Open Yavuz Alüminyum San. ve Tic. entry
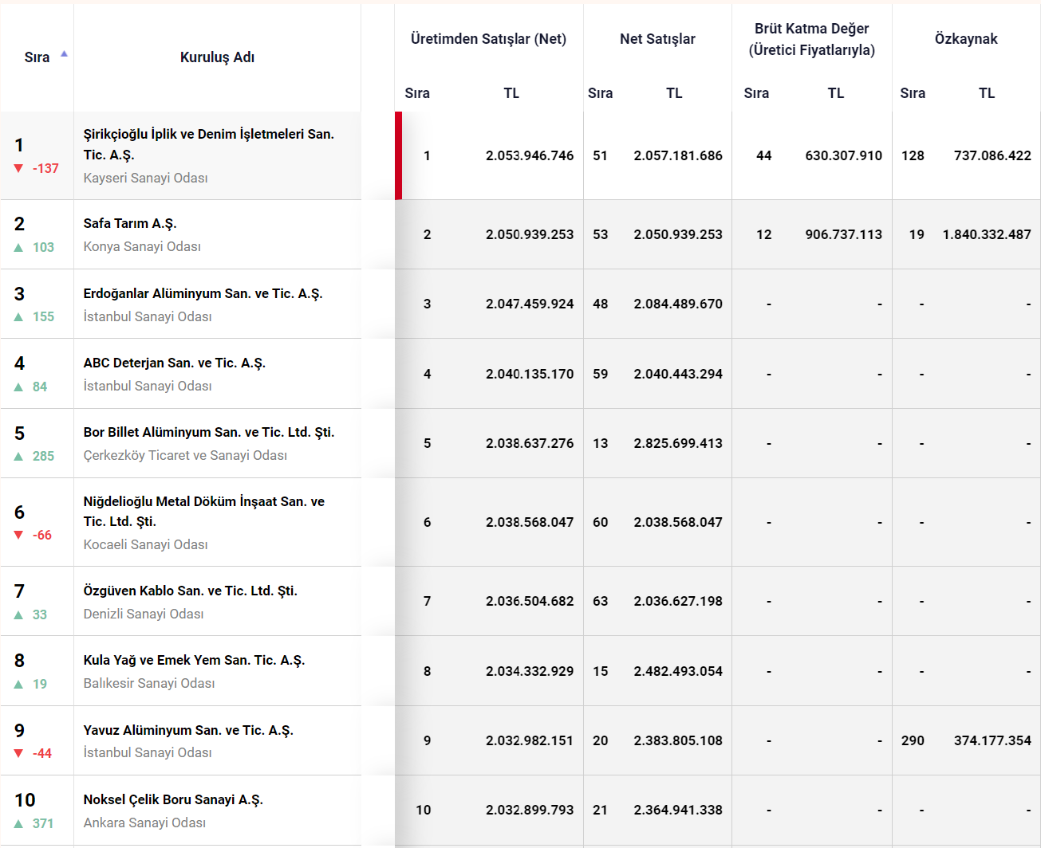The height and width of the screenshot is (848, 1041). 188,730
